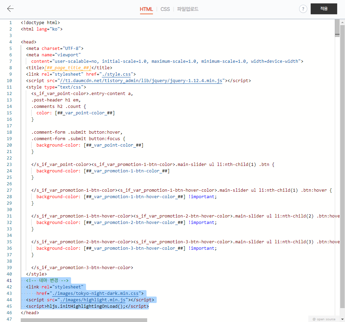Click color: [##_var_point-color_##] line
The image size is (345, 322).
click(76, 113)
